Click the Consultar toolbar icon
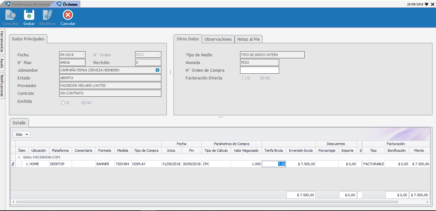 (11, 15)
